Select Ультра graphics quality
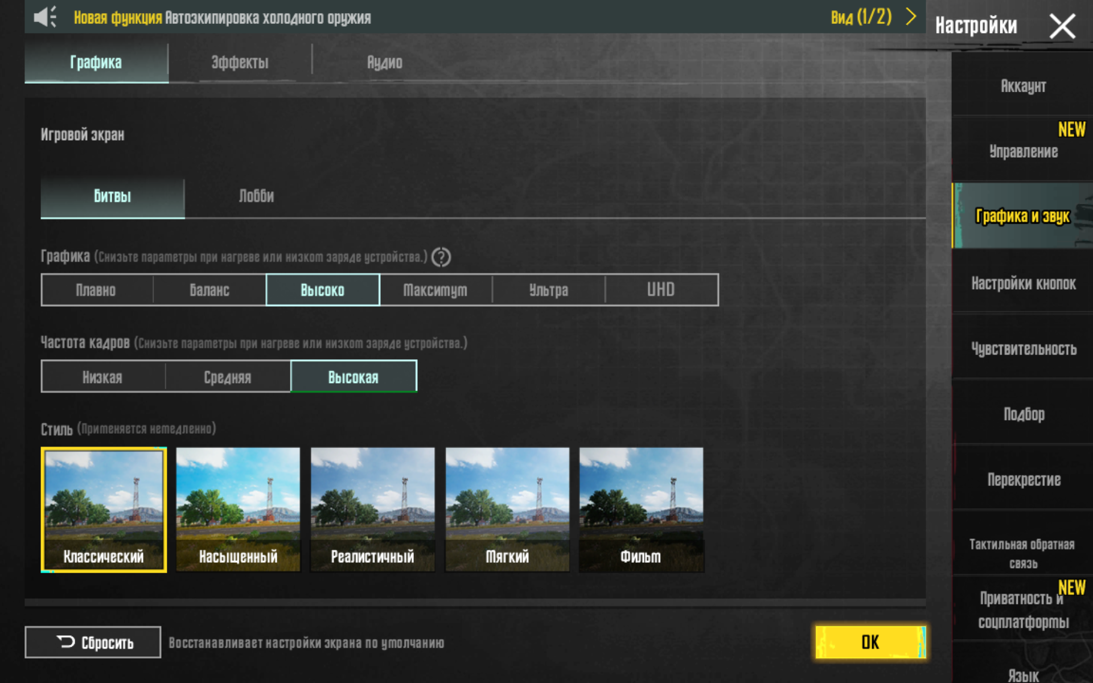 point(548,290)
